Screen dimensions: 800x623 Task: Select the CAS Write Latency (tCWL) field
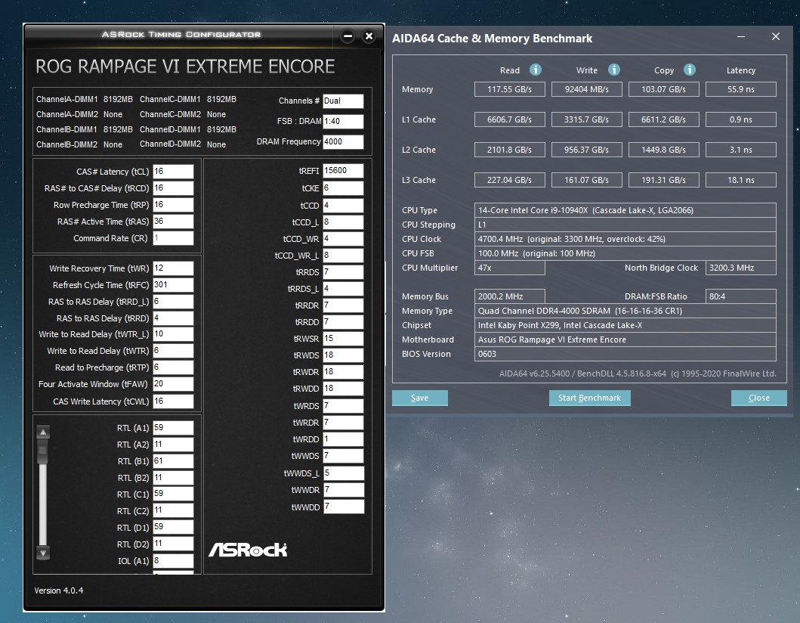pyautogui.click(x=174, y=401)
